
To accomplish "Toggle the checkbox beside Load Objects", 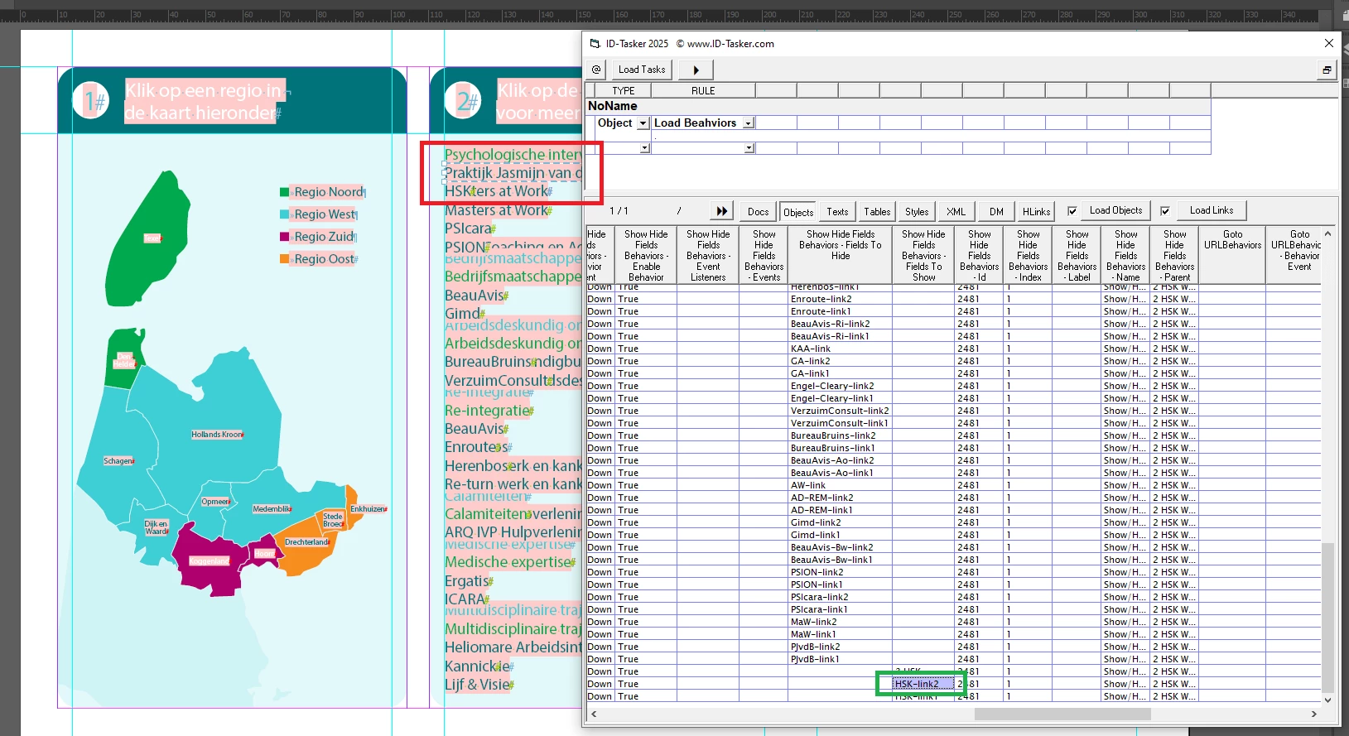I will point(1072,211).
